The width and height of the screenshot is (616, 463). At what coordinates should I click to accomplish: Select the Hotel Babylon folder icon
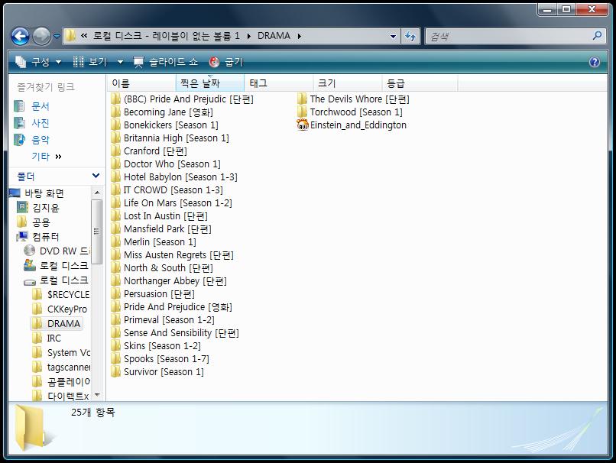point(115,177)
